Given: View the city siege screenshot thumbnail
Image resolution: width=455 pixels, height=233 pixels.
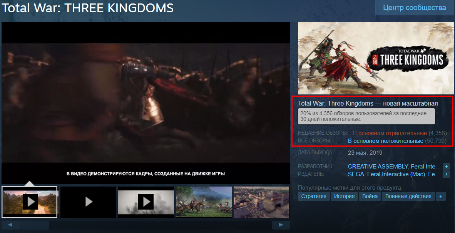Looking at the screenshot, I should [x=261, y=202].
